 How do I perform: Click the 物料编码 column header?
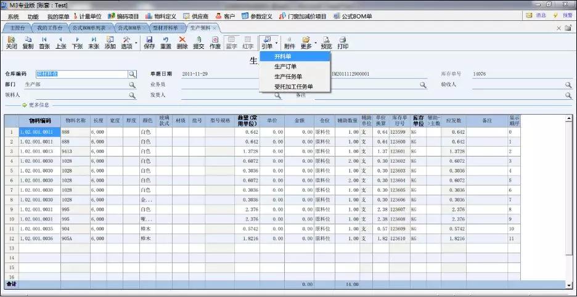pyautogui.click(x=40, y=121)
